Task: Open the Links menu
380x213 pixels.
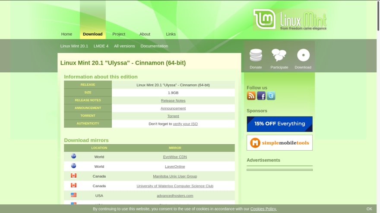Action: pos(171,34)
